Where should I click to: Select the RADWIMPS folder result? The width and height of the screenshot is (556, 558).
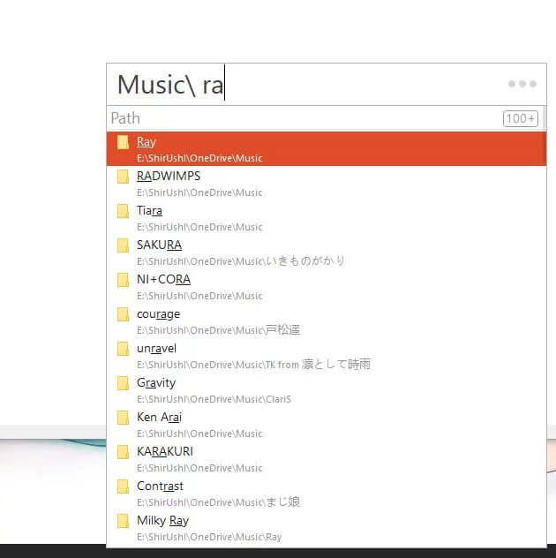coord(327,184)
